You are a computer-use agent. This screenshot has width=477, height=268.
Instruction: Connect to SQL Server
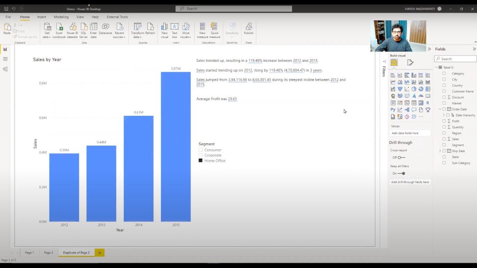[x=83, y=31]
